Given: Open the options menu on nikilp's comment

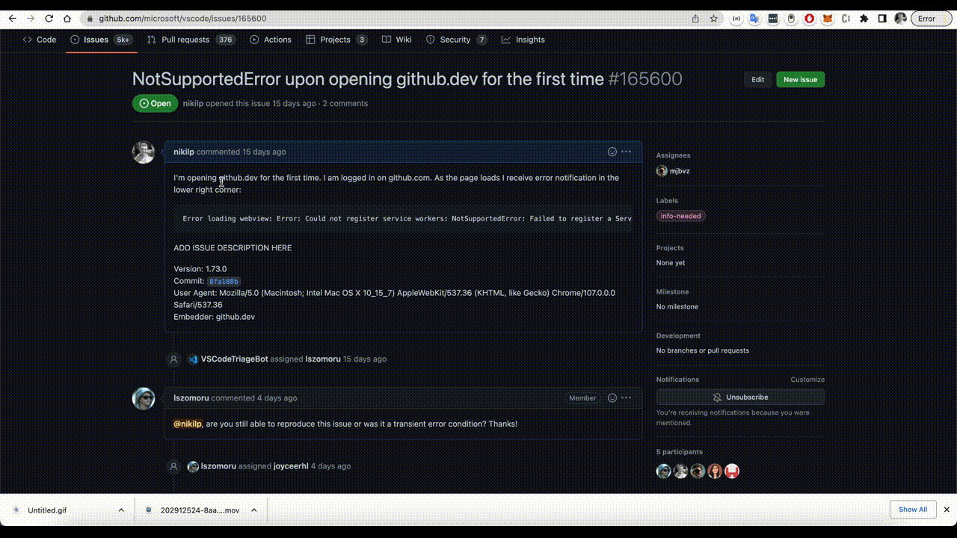Looking at the screenshot, I should click(626, 151).
